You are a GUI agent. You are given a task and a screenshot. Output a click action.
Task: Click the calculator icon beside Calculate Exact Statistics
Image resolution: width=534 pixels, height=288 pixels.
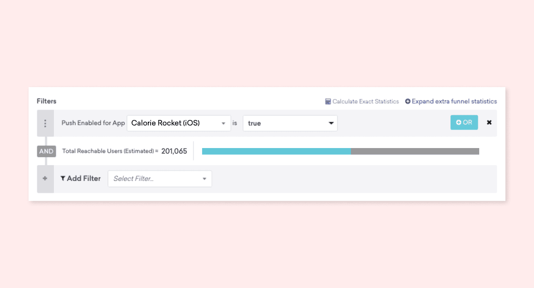[x=328, y=101]
